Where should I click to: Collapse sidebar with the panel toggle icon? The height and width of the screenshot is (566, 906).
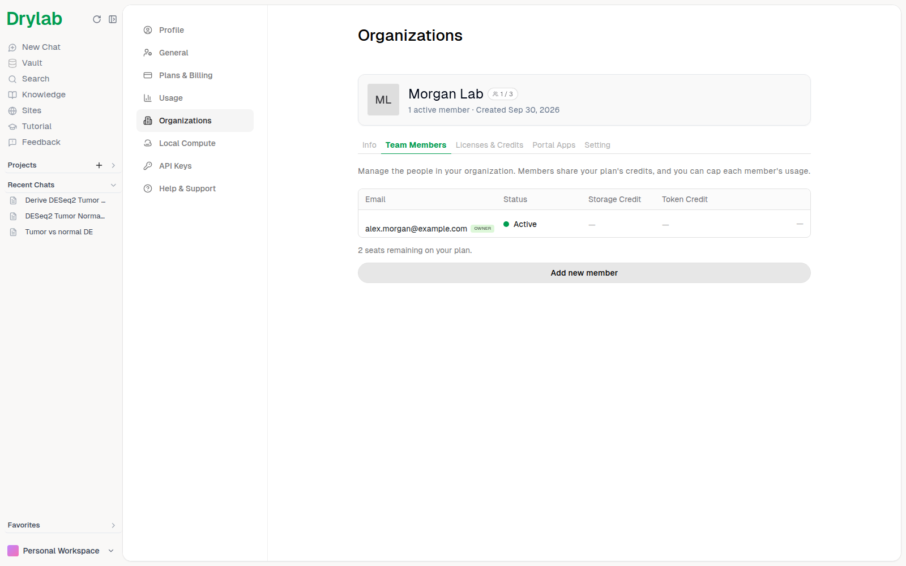[113, 19]
